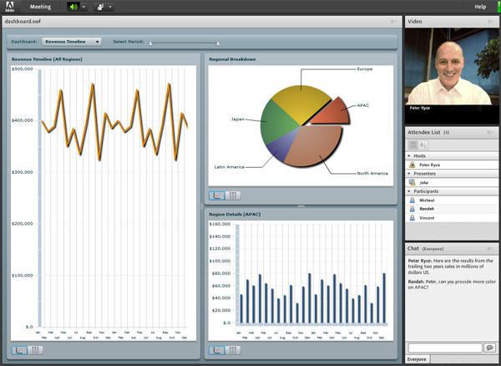This screenshot has width=501, height=366.
Task: Open the Dashboard Revenue Timeline dropdown
Action: point(72,41)
